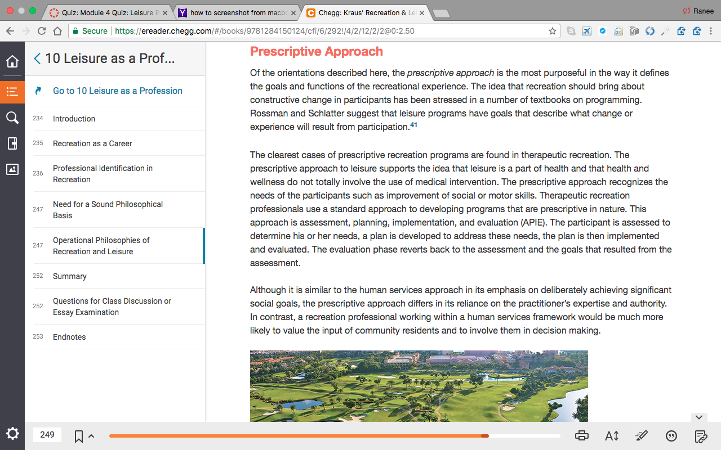Switch to how to screenshot tab
Image resolution: width=721 pixels, height=450 pixels.
click(x=236, y=12)
